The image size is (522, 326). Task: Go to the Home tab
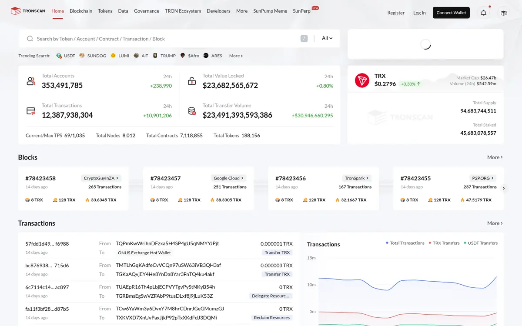pyautogui.click(x=57, y=11)
